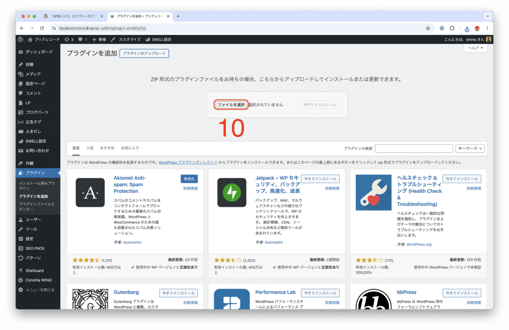The width and height of the screenshot is (509, 330).
Task: Select プラグイン in sidebar
Action: (38, 173)
